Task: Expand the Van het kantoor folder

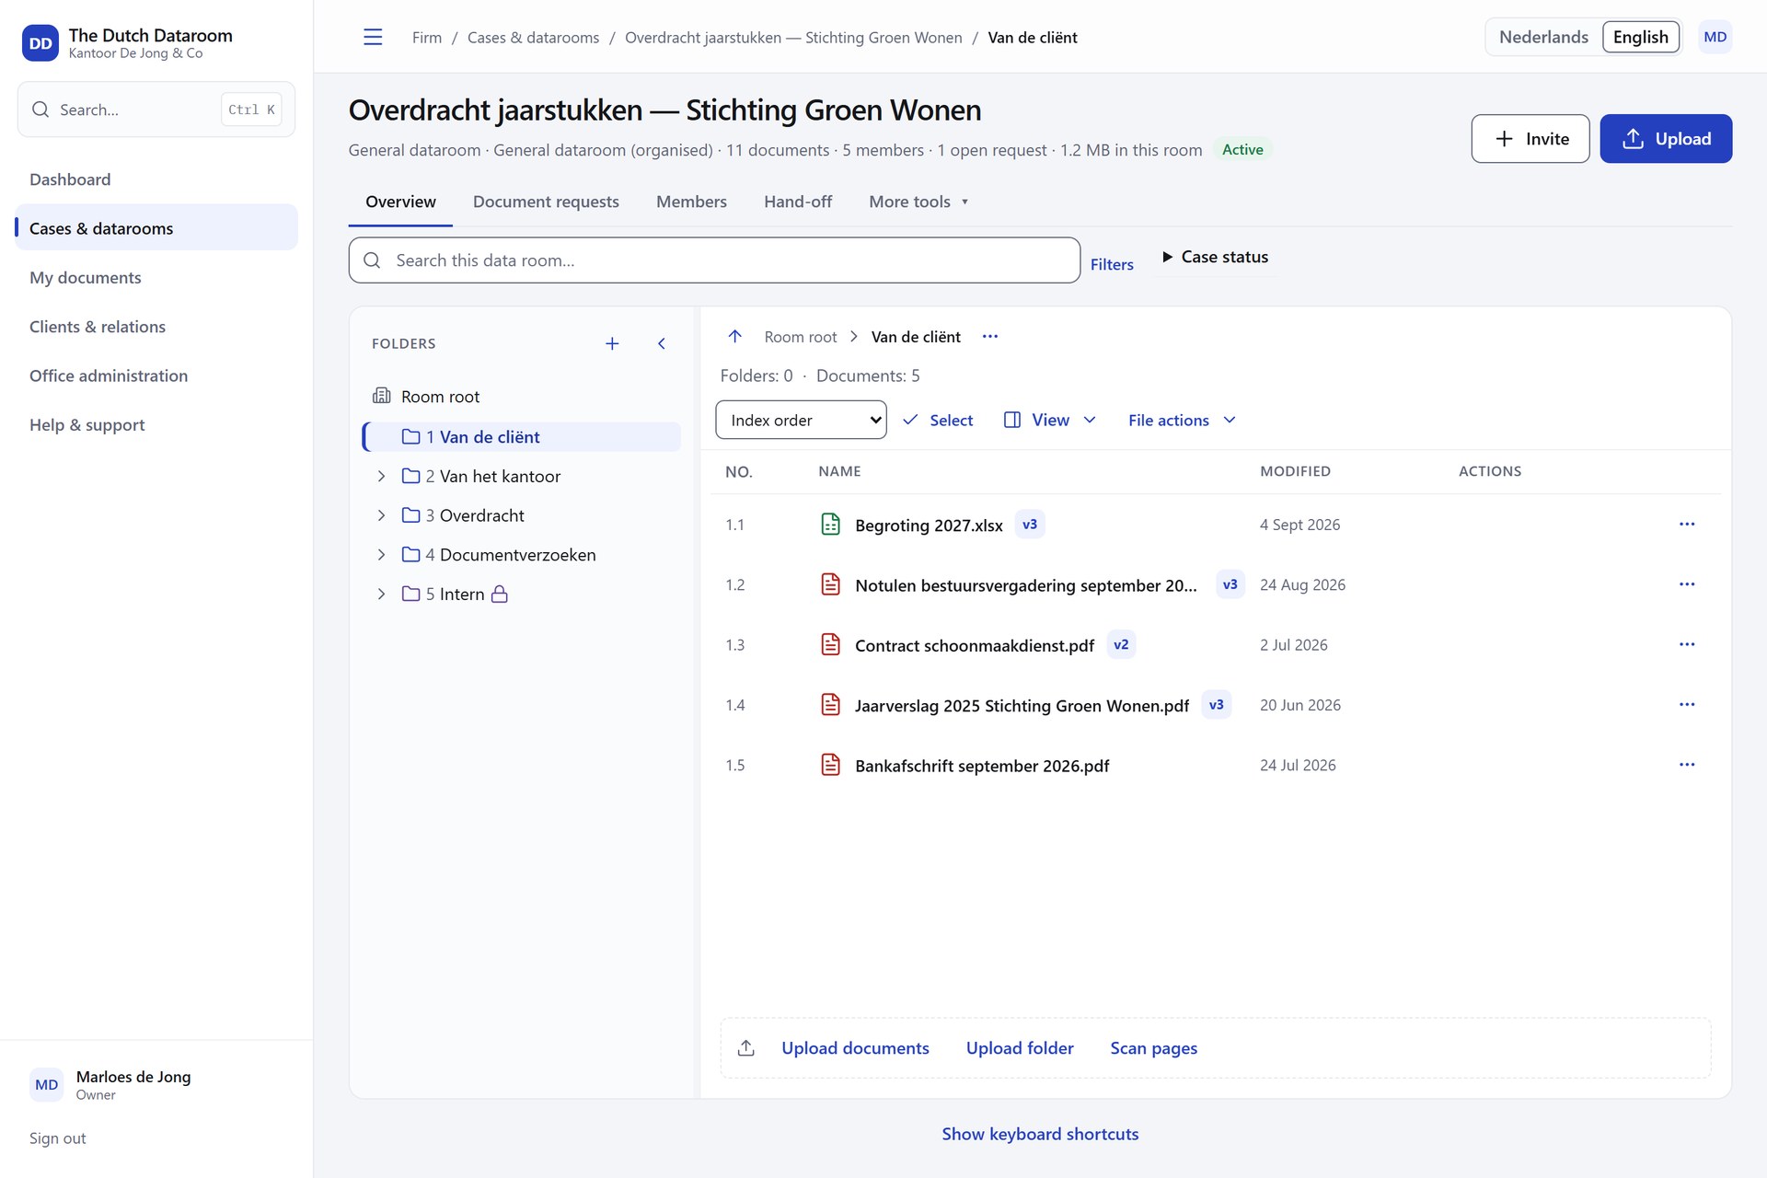Action: [x=381, y=476]
